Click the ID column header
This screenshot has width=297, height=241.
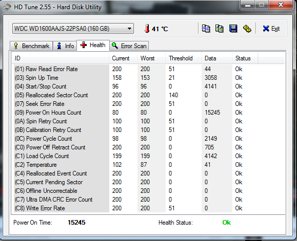coord(60,58)
